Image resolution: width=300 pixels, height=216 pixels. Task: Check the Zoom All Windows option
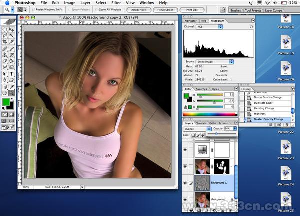96,9
